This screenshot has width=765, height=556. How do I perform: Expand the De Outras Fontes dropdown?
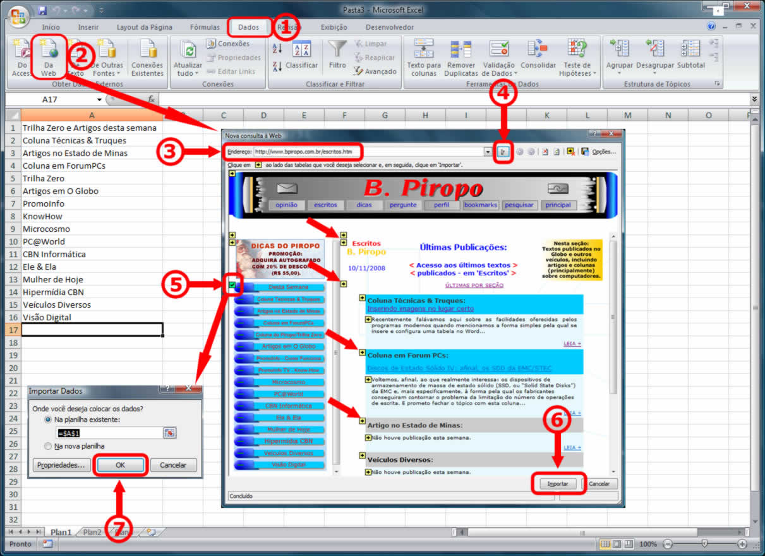[118, 74]
